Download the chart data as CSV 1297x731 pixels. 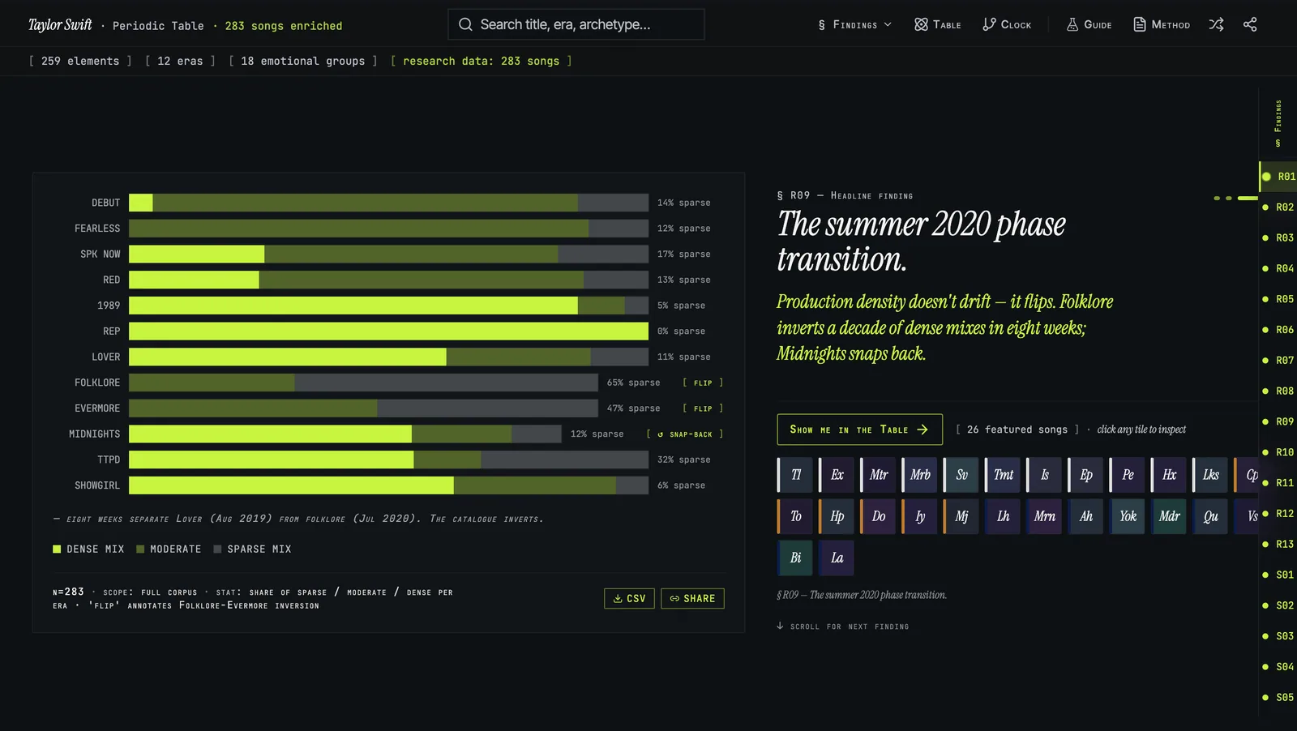(629, 598)
